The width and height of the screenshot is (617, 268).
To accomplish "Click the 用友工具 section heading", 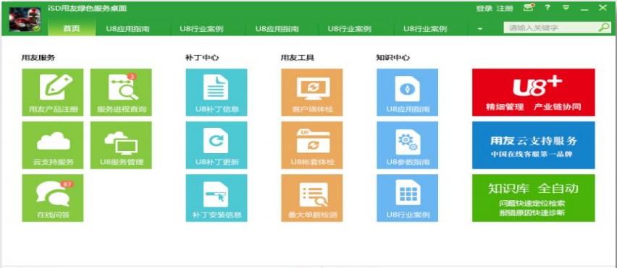I will pyautogui.click(x=297, y=58).
